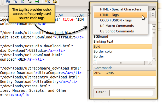Select UE Script Commands entry
This screenshot has width=163, height=103.
120,31
